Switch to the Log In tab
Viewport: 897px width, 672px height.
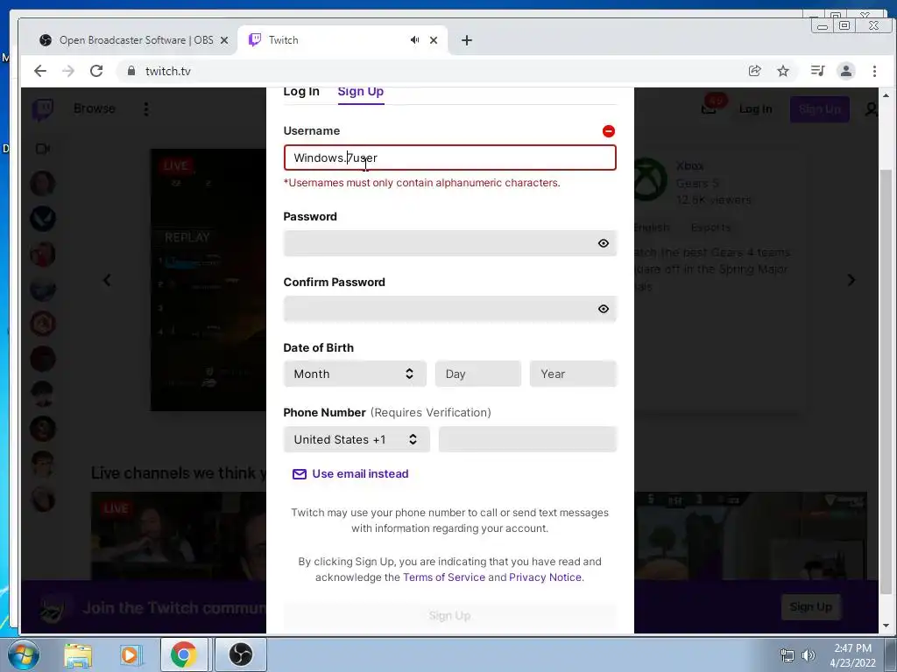coord(301,91)
